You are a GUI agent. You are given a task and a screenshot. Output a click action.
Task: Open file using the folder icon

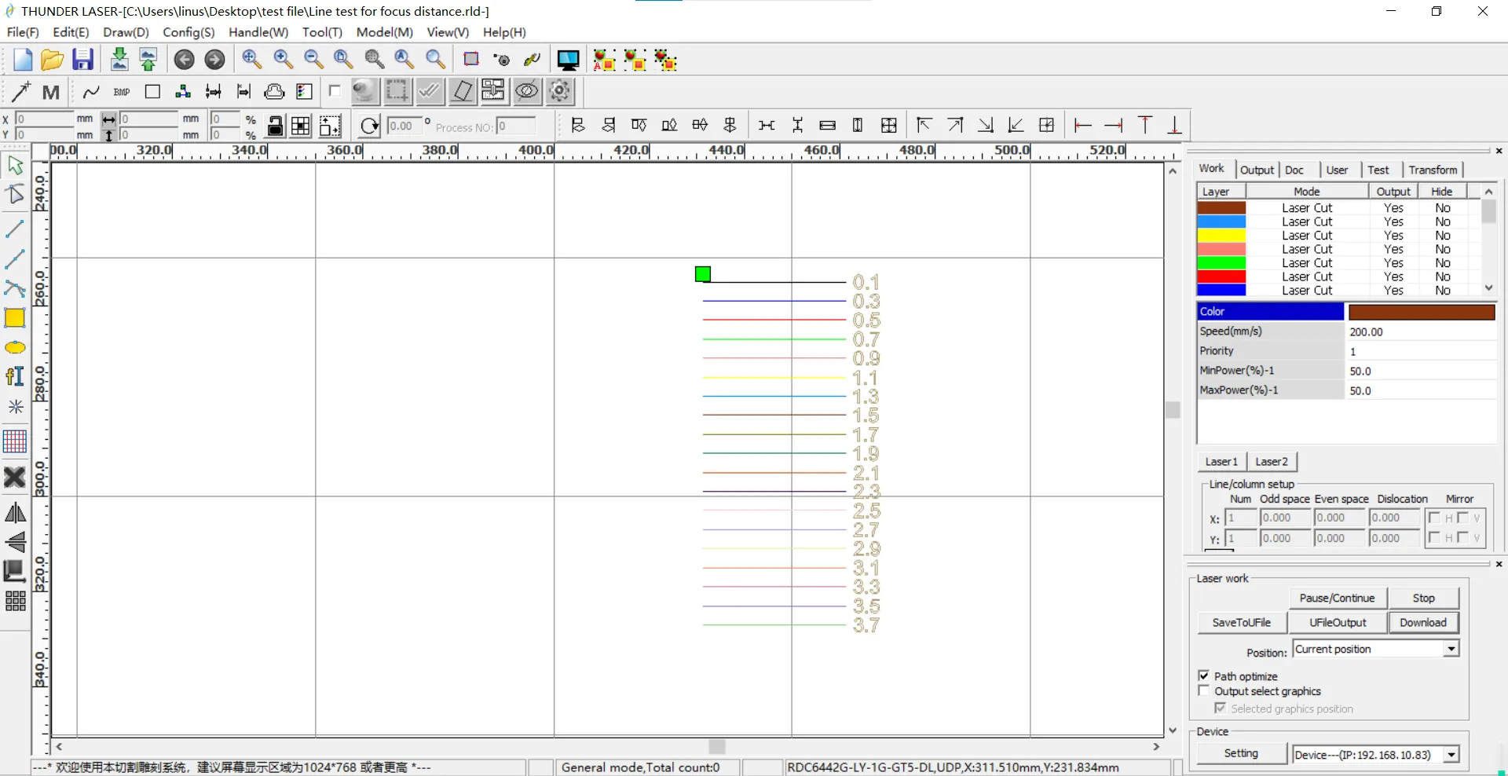click(52, 60)
